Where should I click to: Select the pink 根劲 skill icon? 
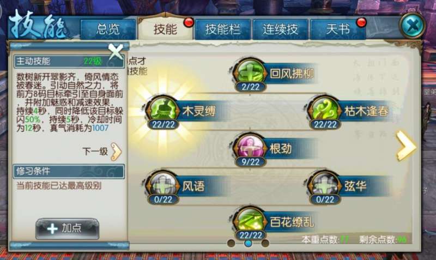point(250,147)
